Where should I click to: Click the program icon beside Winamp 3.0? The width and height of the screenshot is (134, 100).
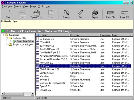38,90
